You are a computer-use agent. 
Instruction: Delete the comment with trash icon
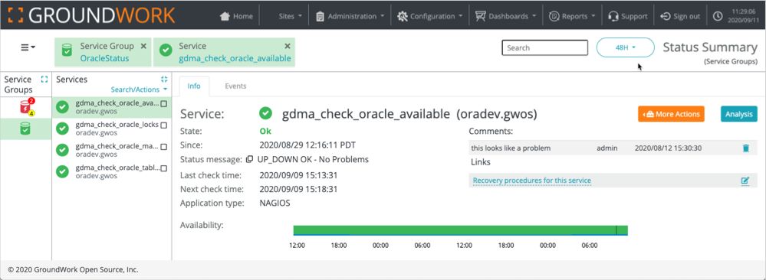pyautogui.click(x=745, y=148)
